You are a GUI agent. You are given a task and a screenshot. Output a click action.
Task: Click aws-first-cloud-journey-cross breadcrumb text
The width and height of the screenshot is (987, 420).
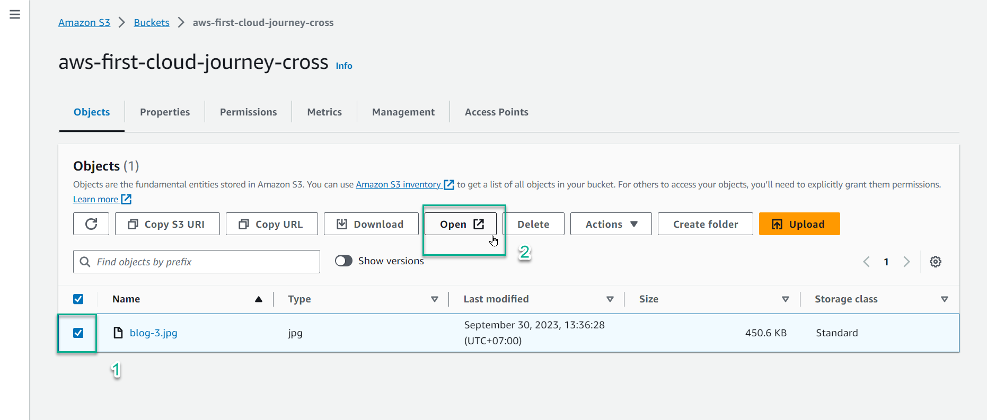pos(263,22)
